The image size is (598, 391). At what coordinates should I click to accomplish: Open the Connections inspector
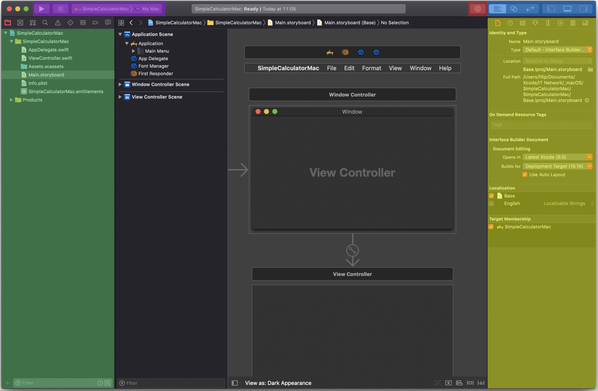(561, 23)
